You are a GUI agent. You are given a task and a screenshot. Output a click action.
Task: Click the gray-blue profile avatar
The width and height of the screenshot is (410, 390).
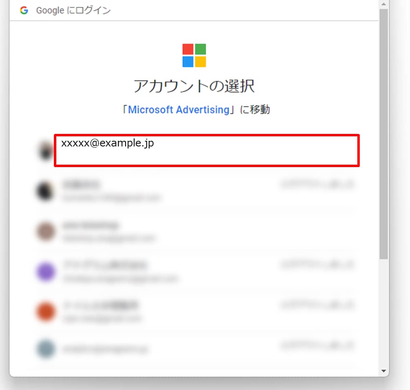45,349
